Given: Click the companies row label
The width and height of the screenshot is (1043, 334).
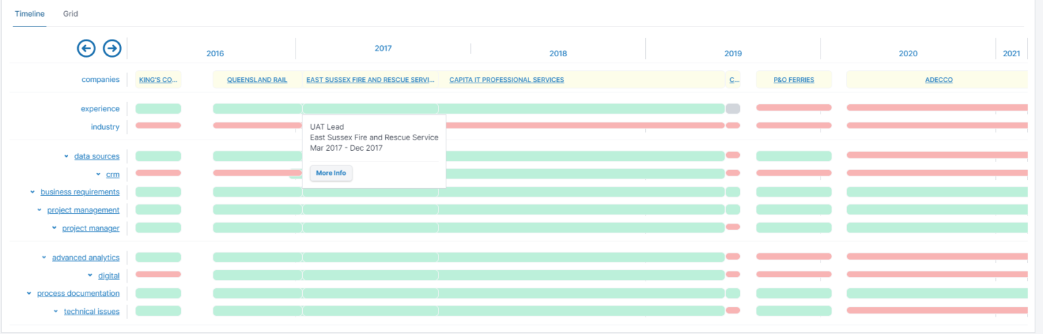Looking at the screenshot, I should tap(101, 80).
